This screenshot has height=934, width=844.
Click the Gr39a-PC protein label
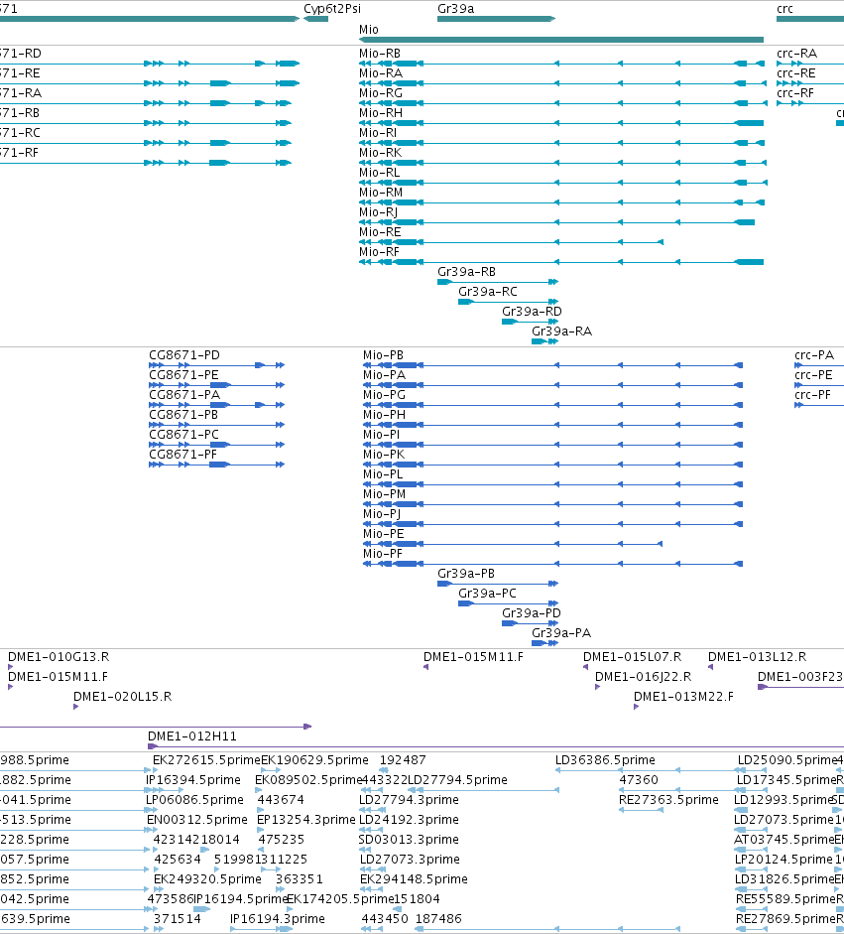click(488, 594)
